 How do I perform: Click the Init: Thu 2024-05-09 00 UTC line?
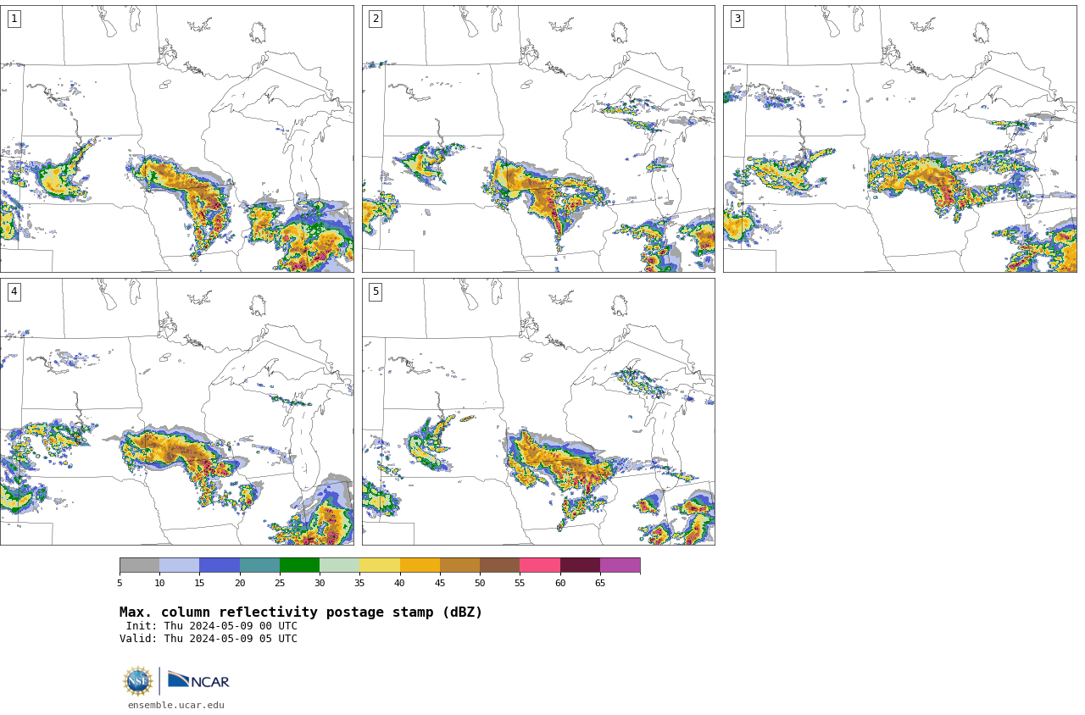point(212,626)
